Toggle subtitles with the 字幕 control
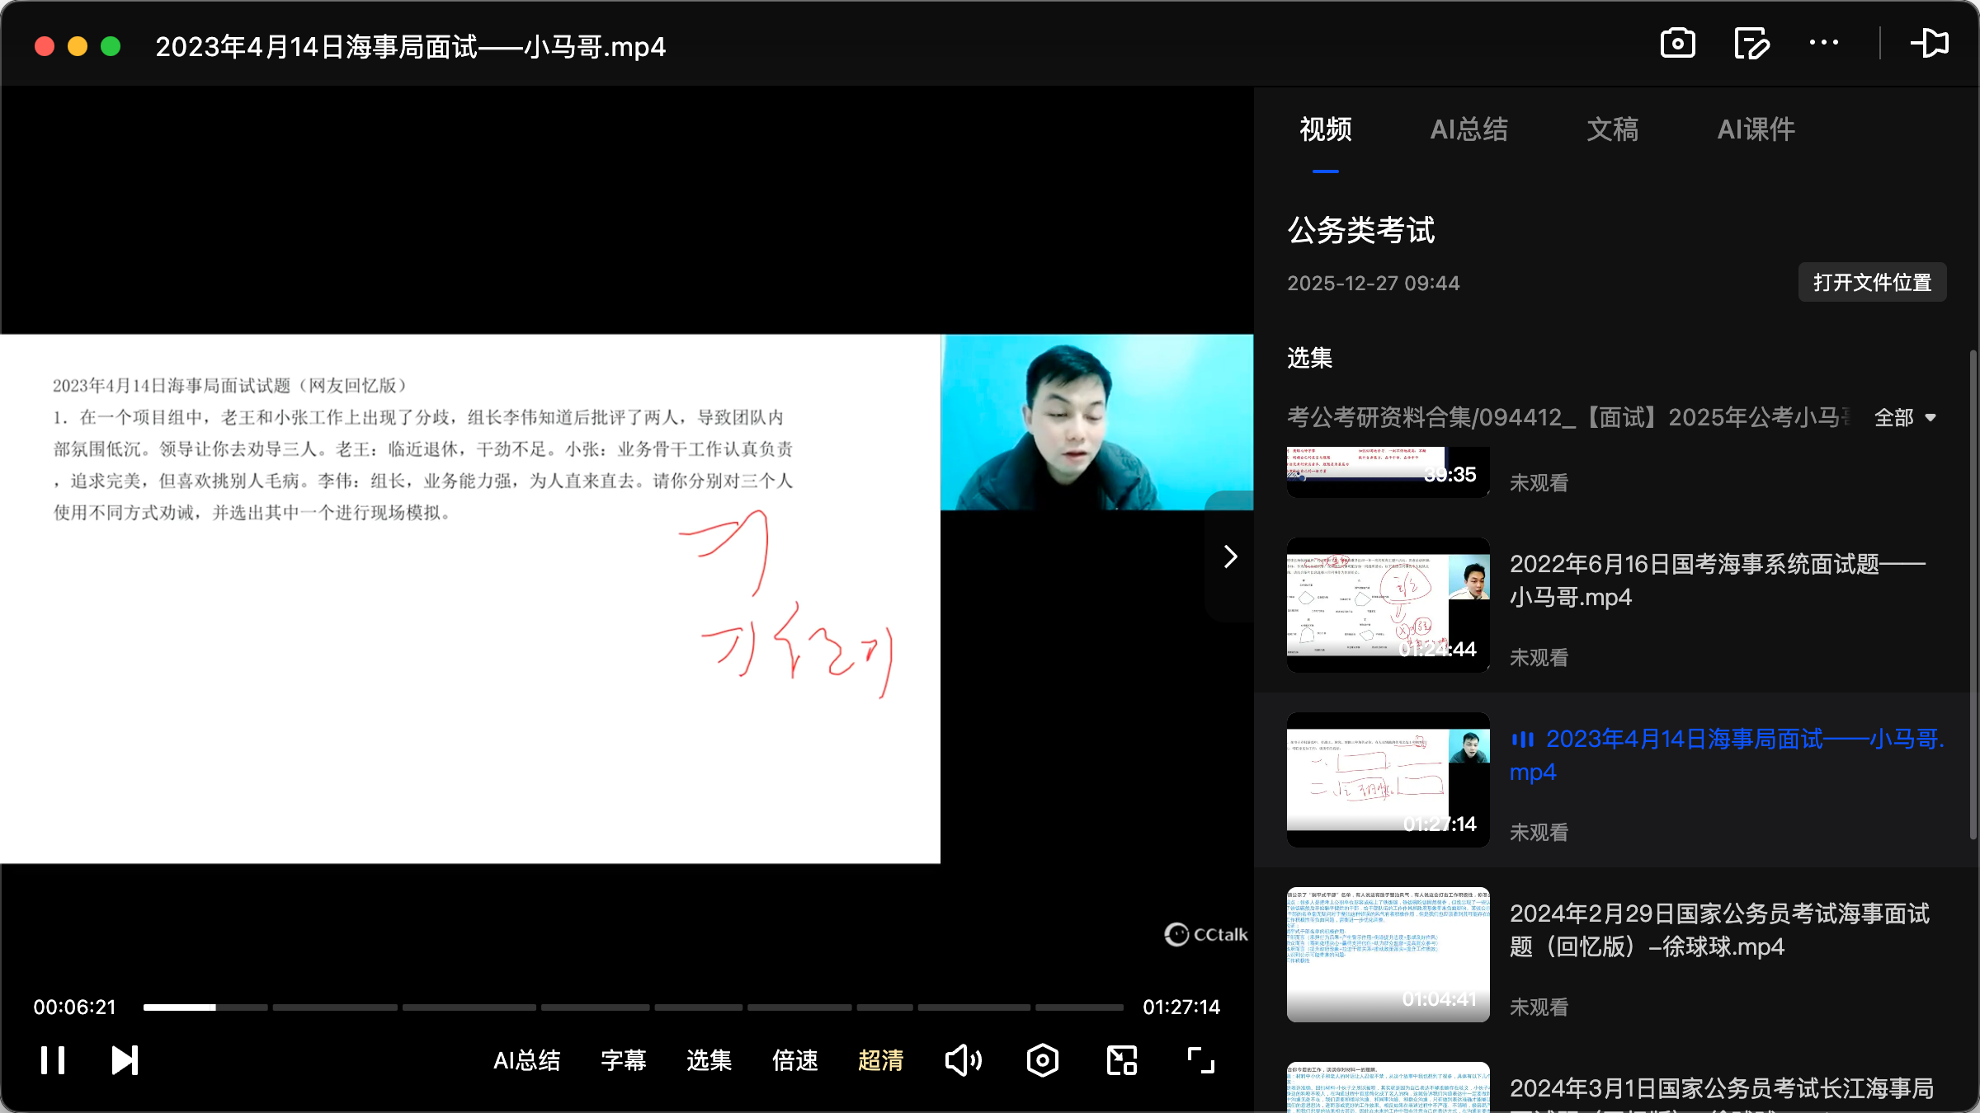Viewport: 1980px width, 1113px height. [x=624, y=1061]
